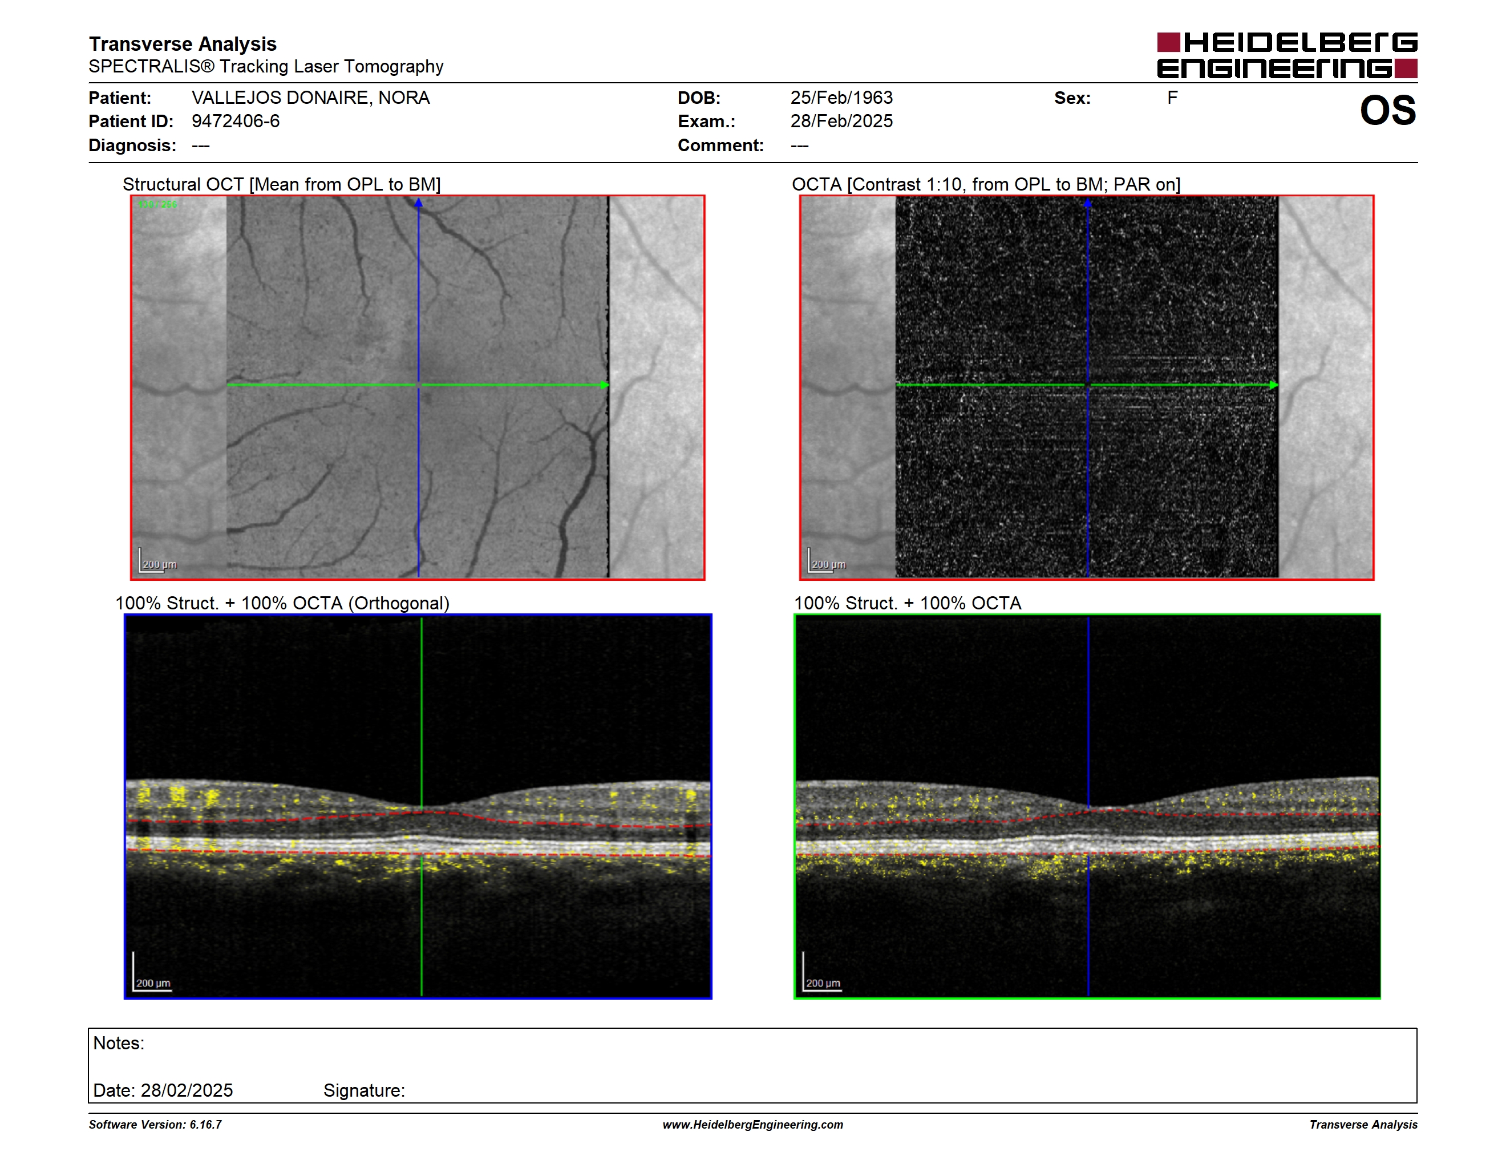Click the OCTA contrast en-face image

(1087, 387)
